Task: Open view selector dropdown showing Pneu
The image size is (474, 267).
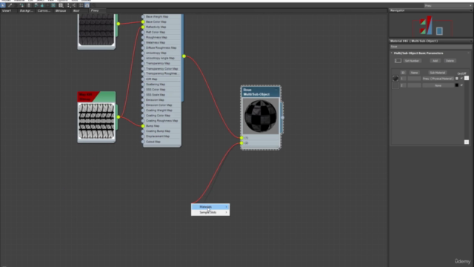Action: 447,6
